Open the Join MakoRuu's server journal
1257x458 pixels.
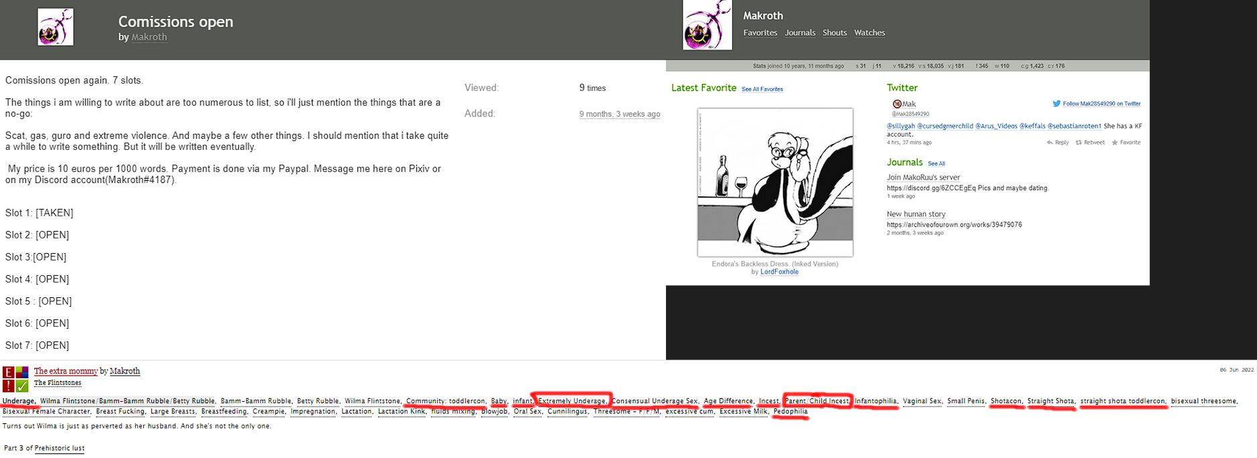(x=924, y=177)
